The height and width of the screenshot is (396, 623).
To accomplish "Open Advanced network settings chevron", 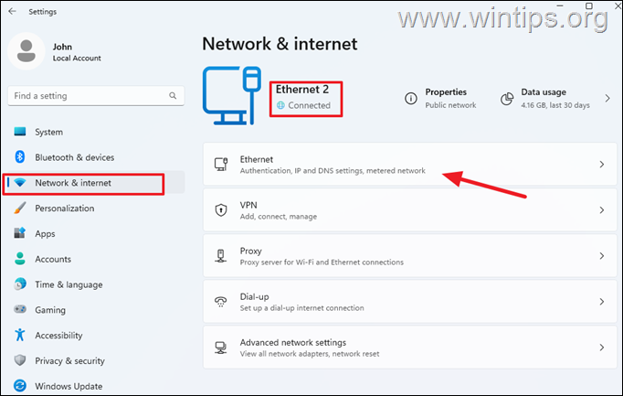I will pos(602,348).
